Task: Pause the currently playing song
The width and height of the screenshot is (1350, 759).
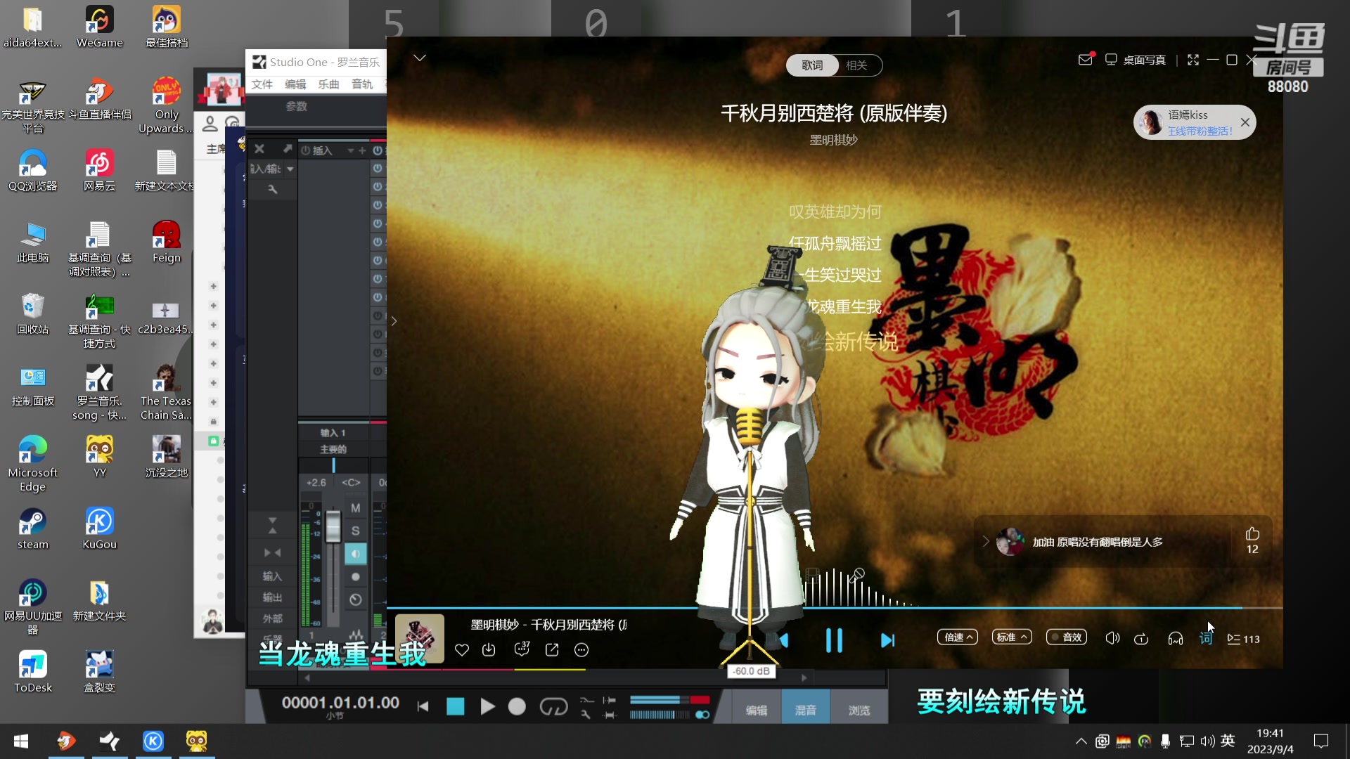Action: tap(834, 640)
